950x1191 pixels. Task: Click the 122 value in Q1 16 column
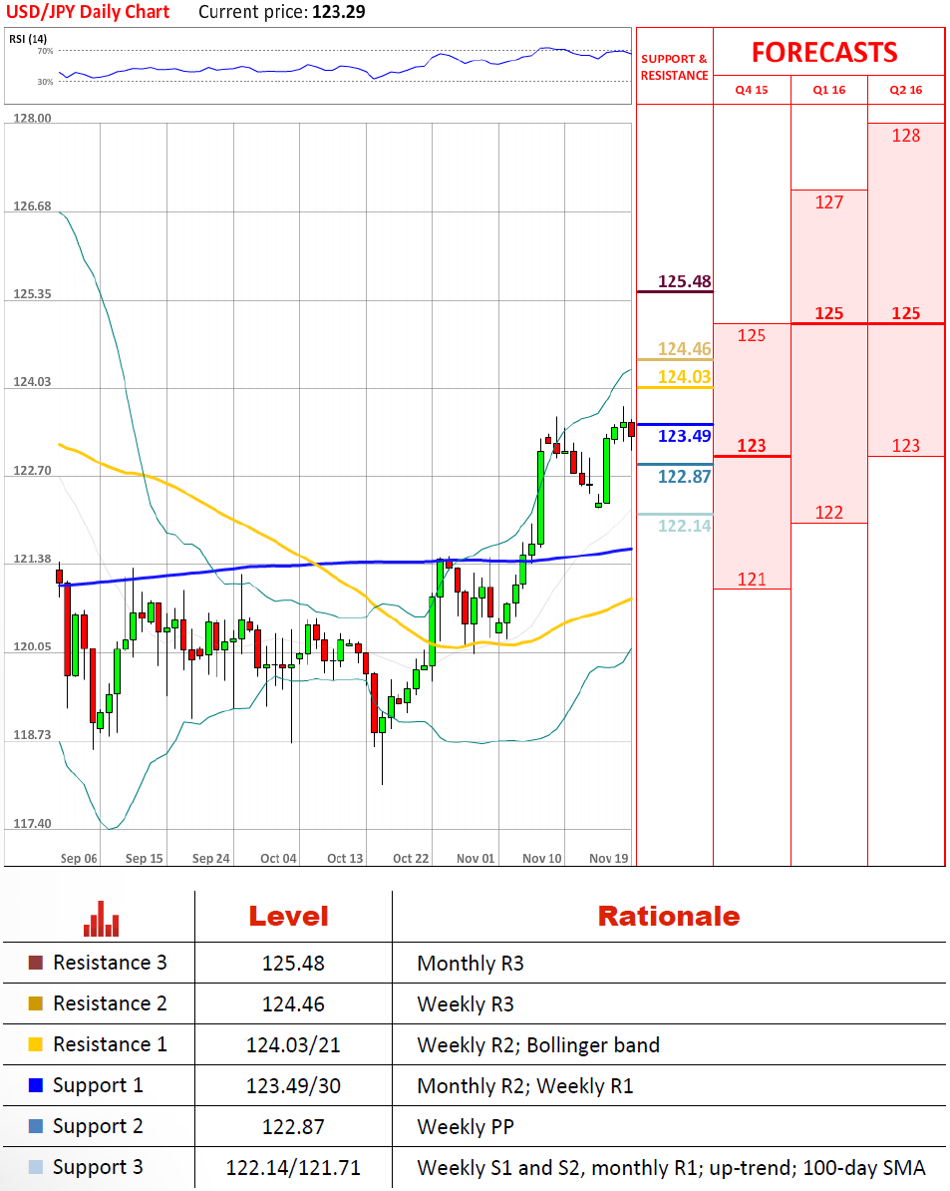click(x=829, y=513)
